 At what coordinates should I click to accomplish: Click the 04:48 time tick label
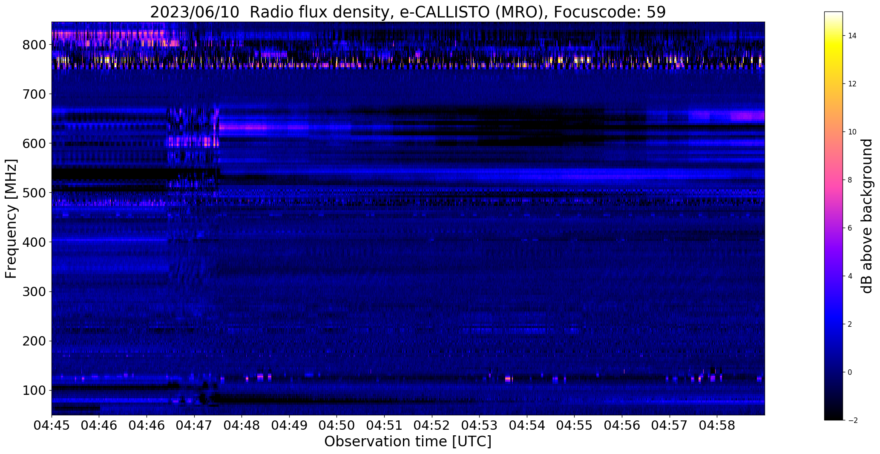[x=242, y=425]
